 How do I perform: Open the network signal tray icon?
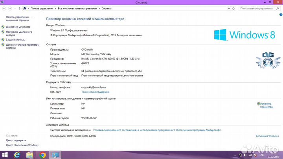point(250,155)
